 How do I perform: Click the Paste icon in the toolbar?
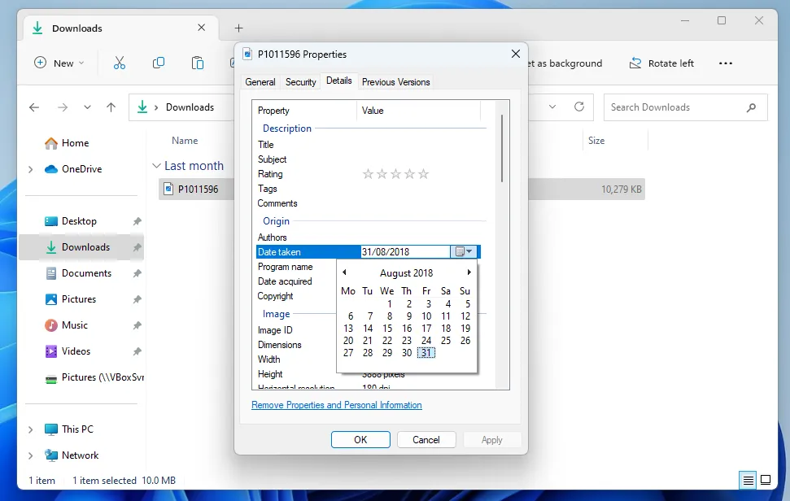click(198, 63)
